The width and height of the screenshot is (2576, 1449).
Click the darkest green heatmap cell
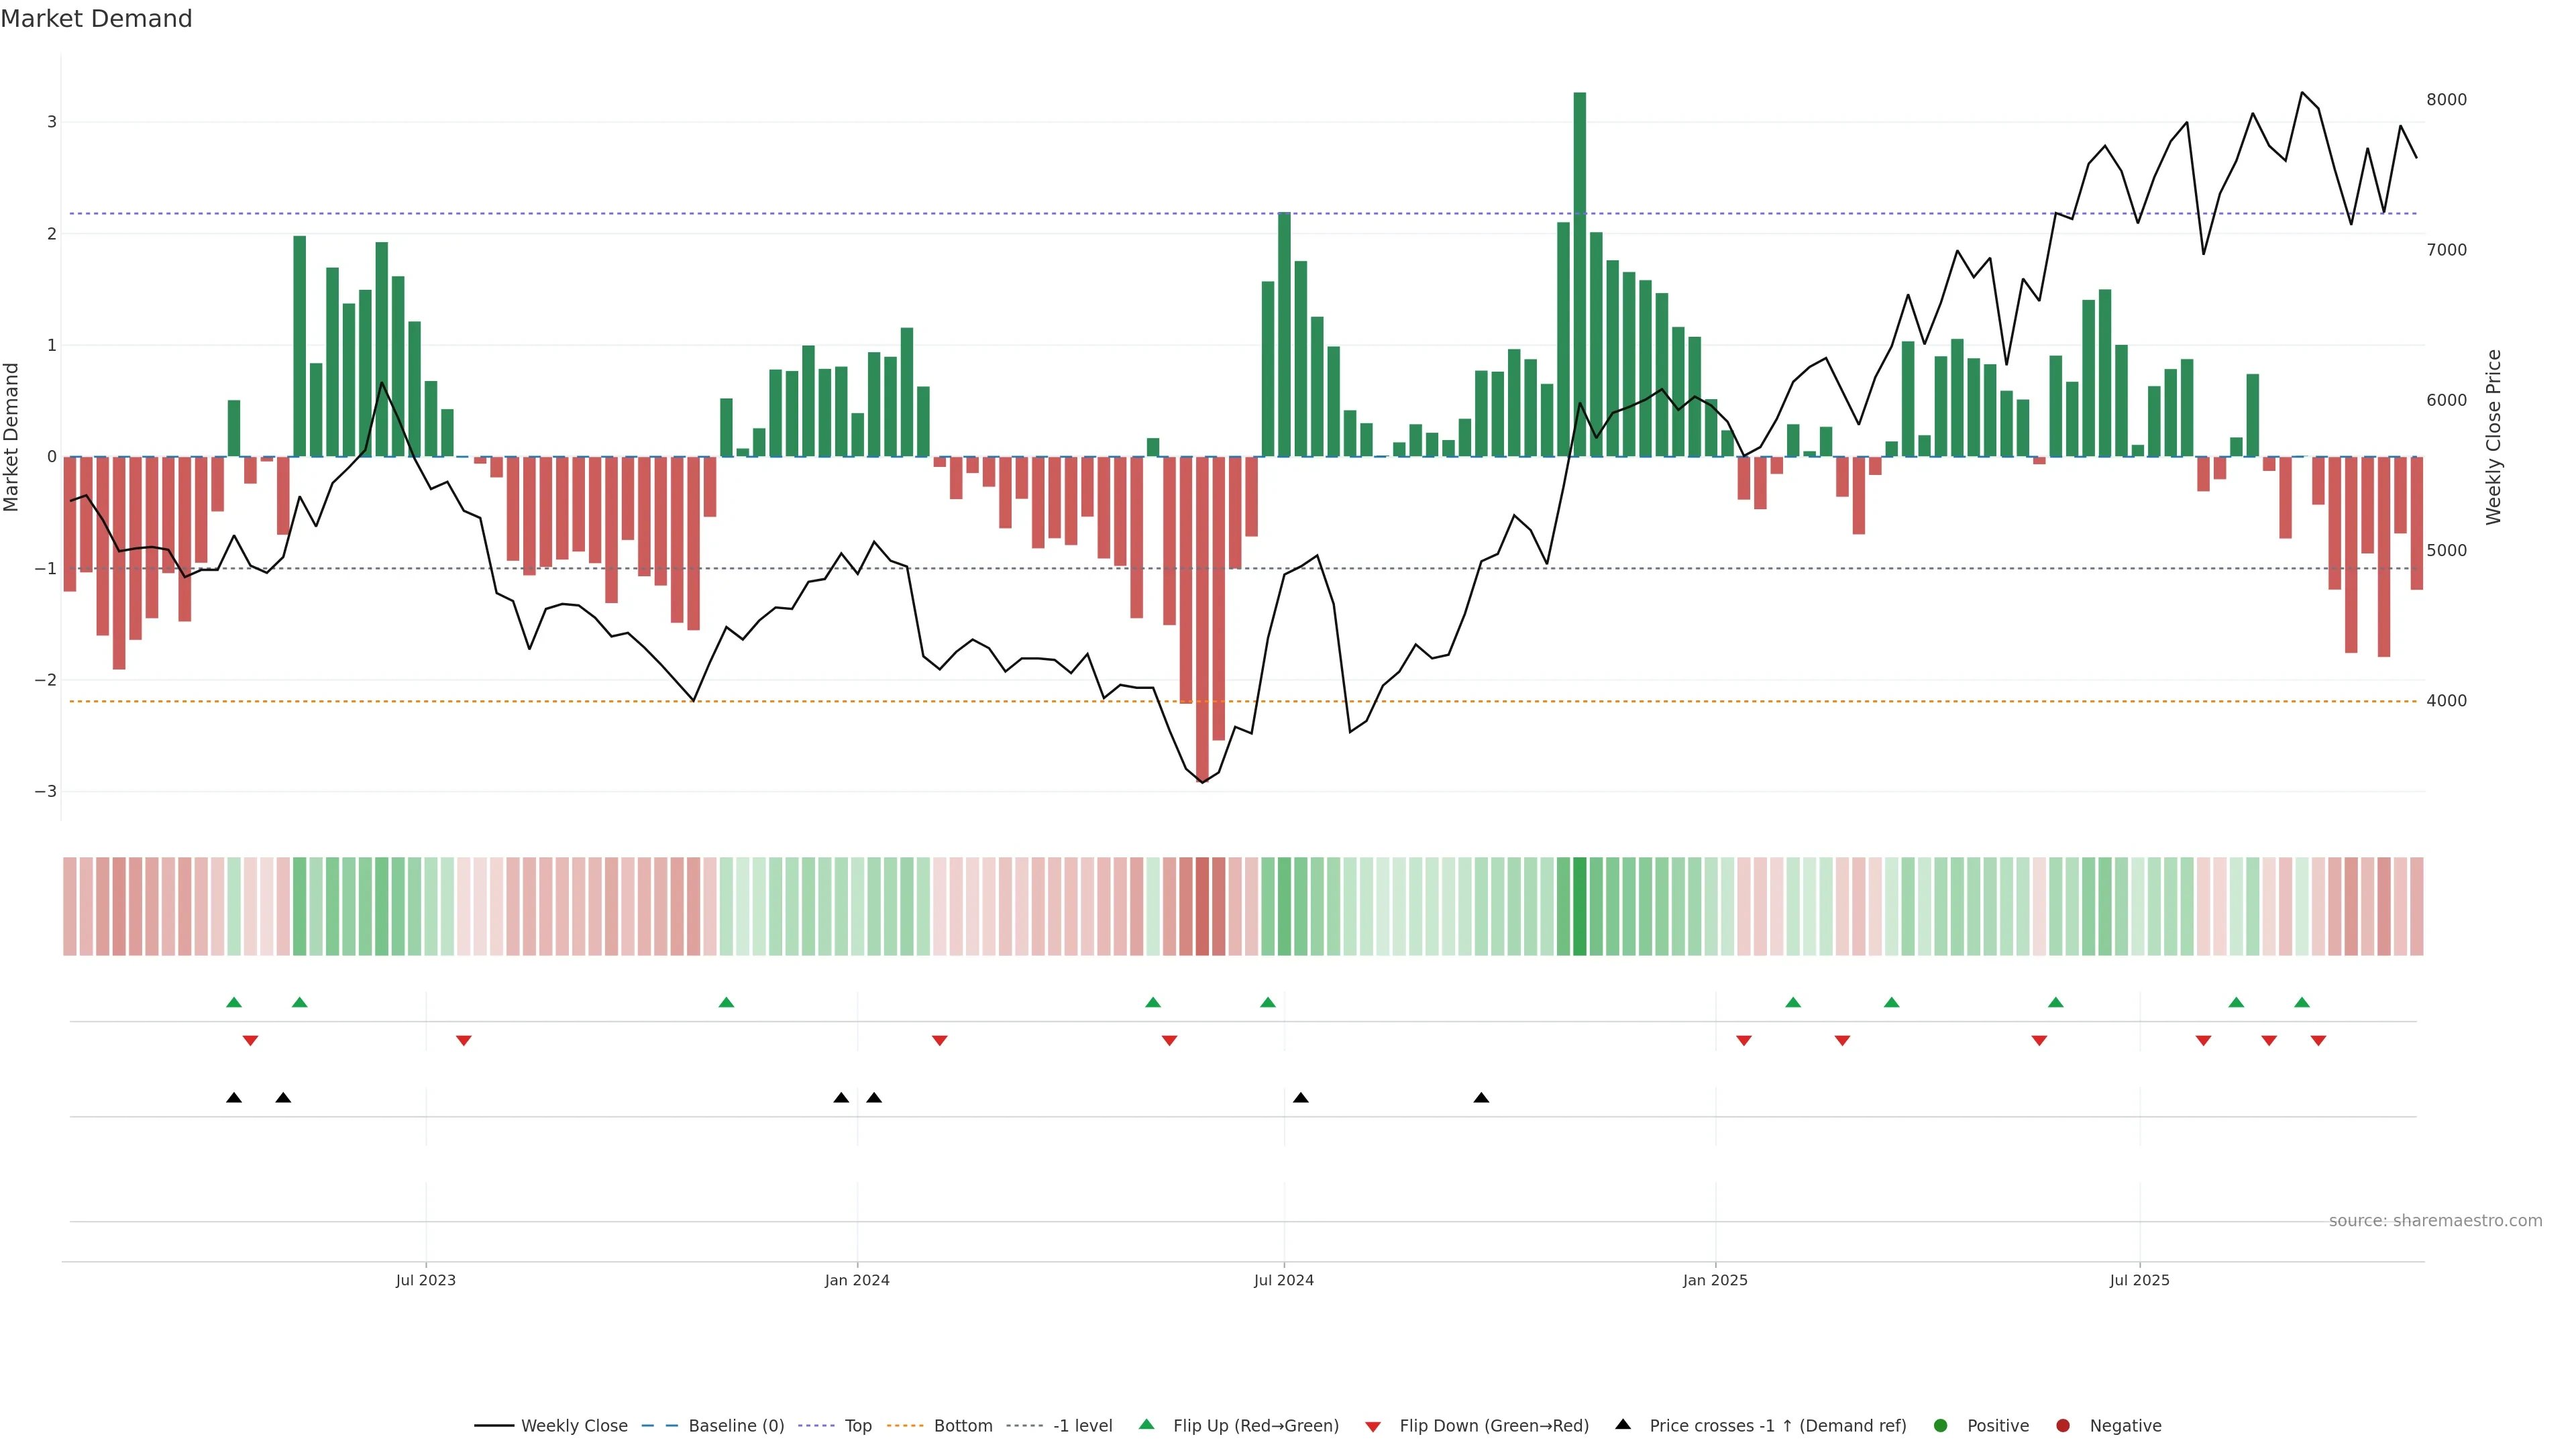(x=1579, y=906)
